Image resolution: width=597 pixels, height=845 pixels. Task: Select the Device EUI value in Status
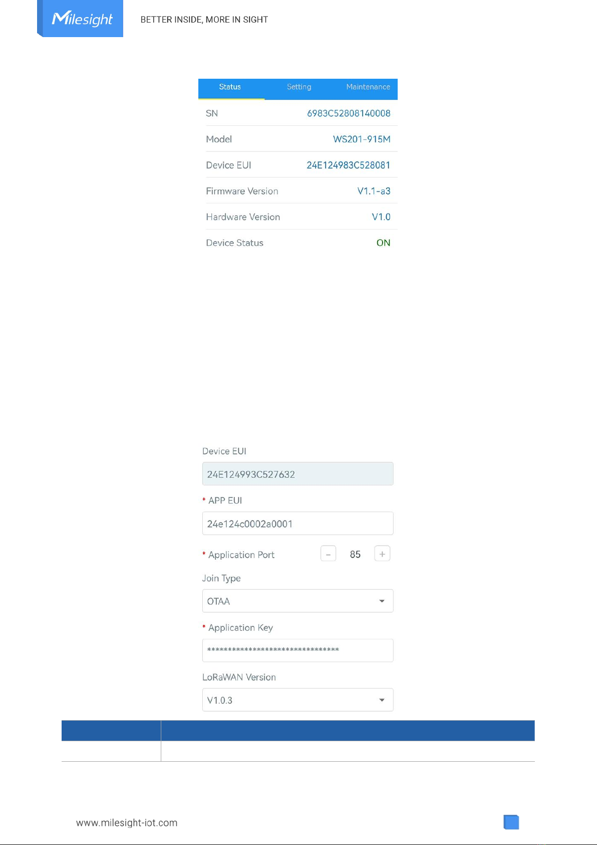348,165
